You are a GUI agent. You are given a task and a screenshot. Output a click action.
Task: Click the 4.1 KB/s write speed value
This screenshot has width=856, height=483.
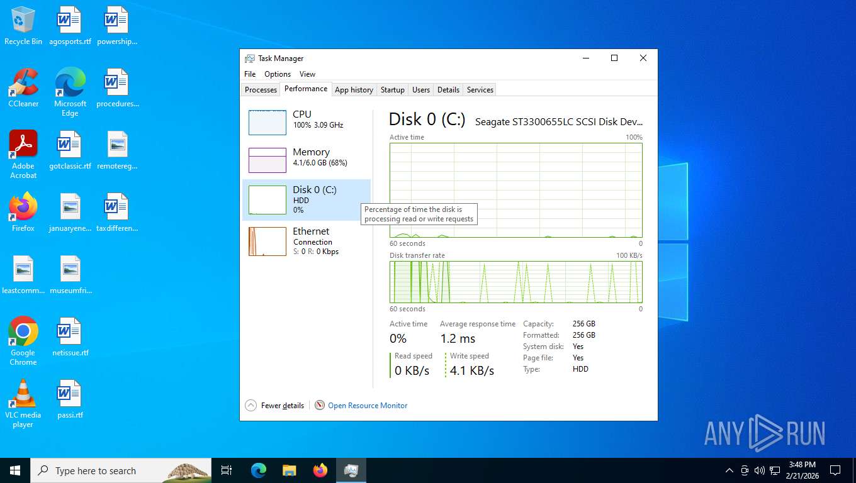pos(472,370)
